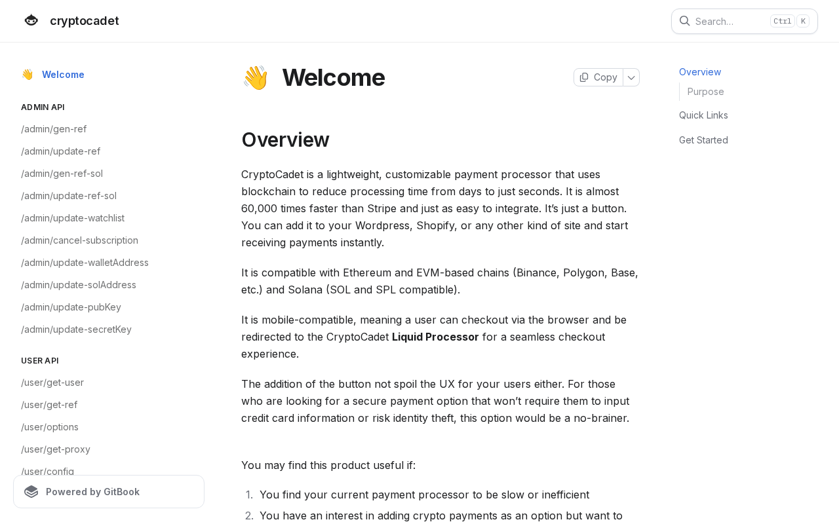Click the waving hand icon beside sidebar Welcome
The width and height of the screenshot is (839, 524).
pos(28,75)
